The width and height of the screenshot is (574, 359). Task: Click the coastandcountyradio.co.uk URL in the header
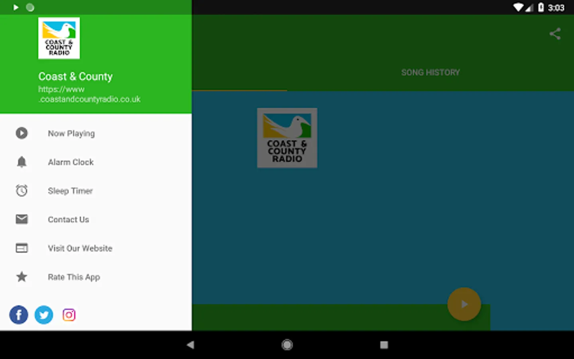coord(89,94)
